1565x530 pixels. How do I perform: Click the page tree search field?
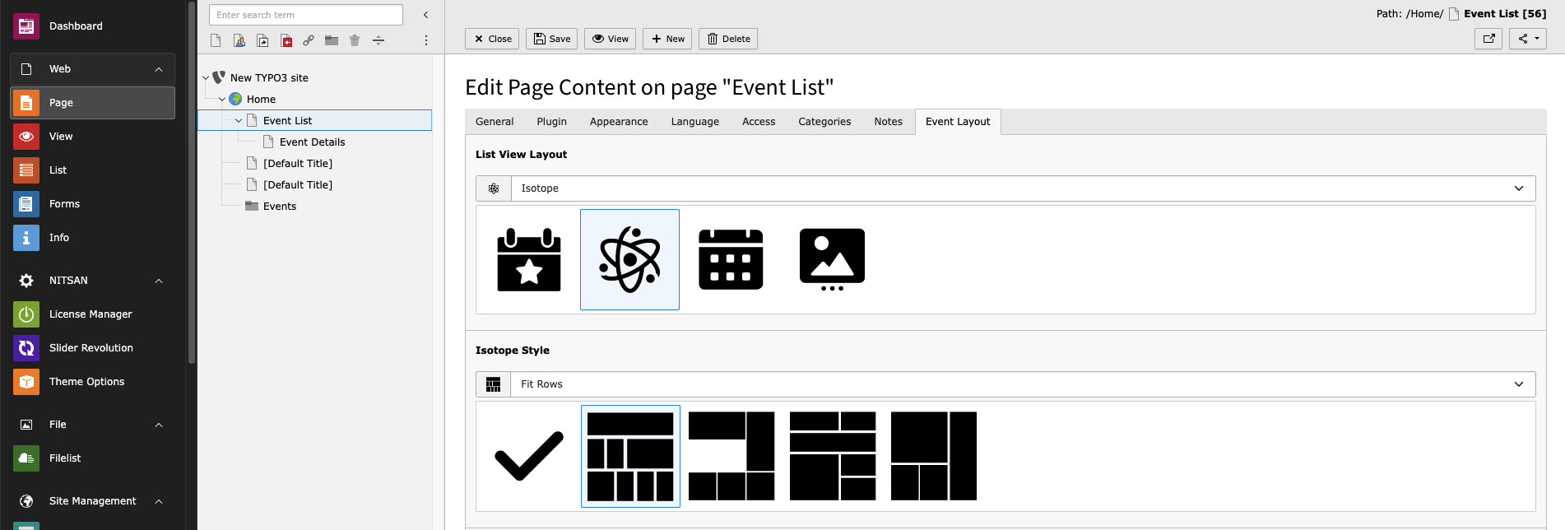point(306,15)
